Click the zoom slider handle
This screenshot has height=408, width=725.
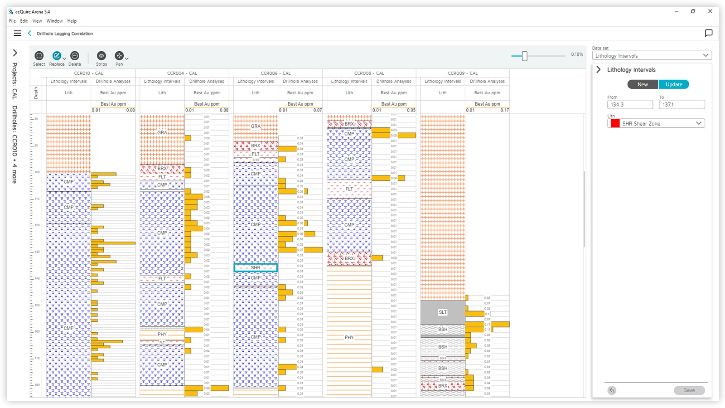pos(524,56)
